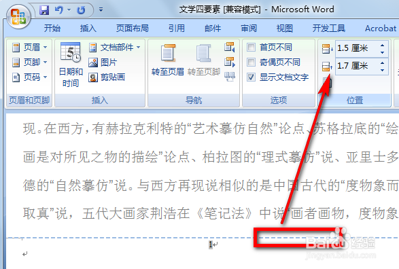Click the header-from-top distance icon
This screenshot has height=269, width=399.
click(327, 48)
